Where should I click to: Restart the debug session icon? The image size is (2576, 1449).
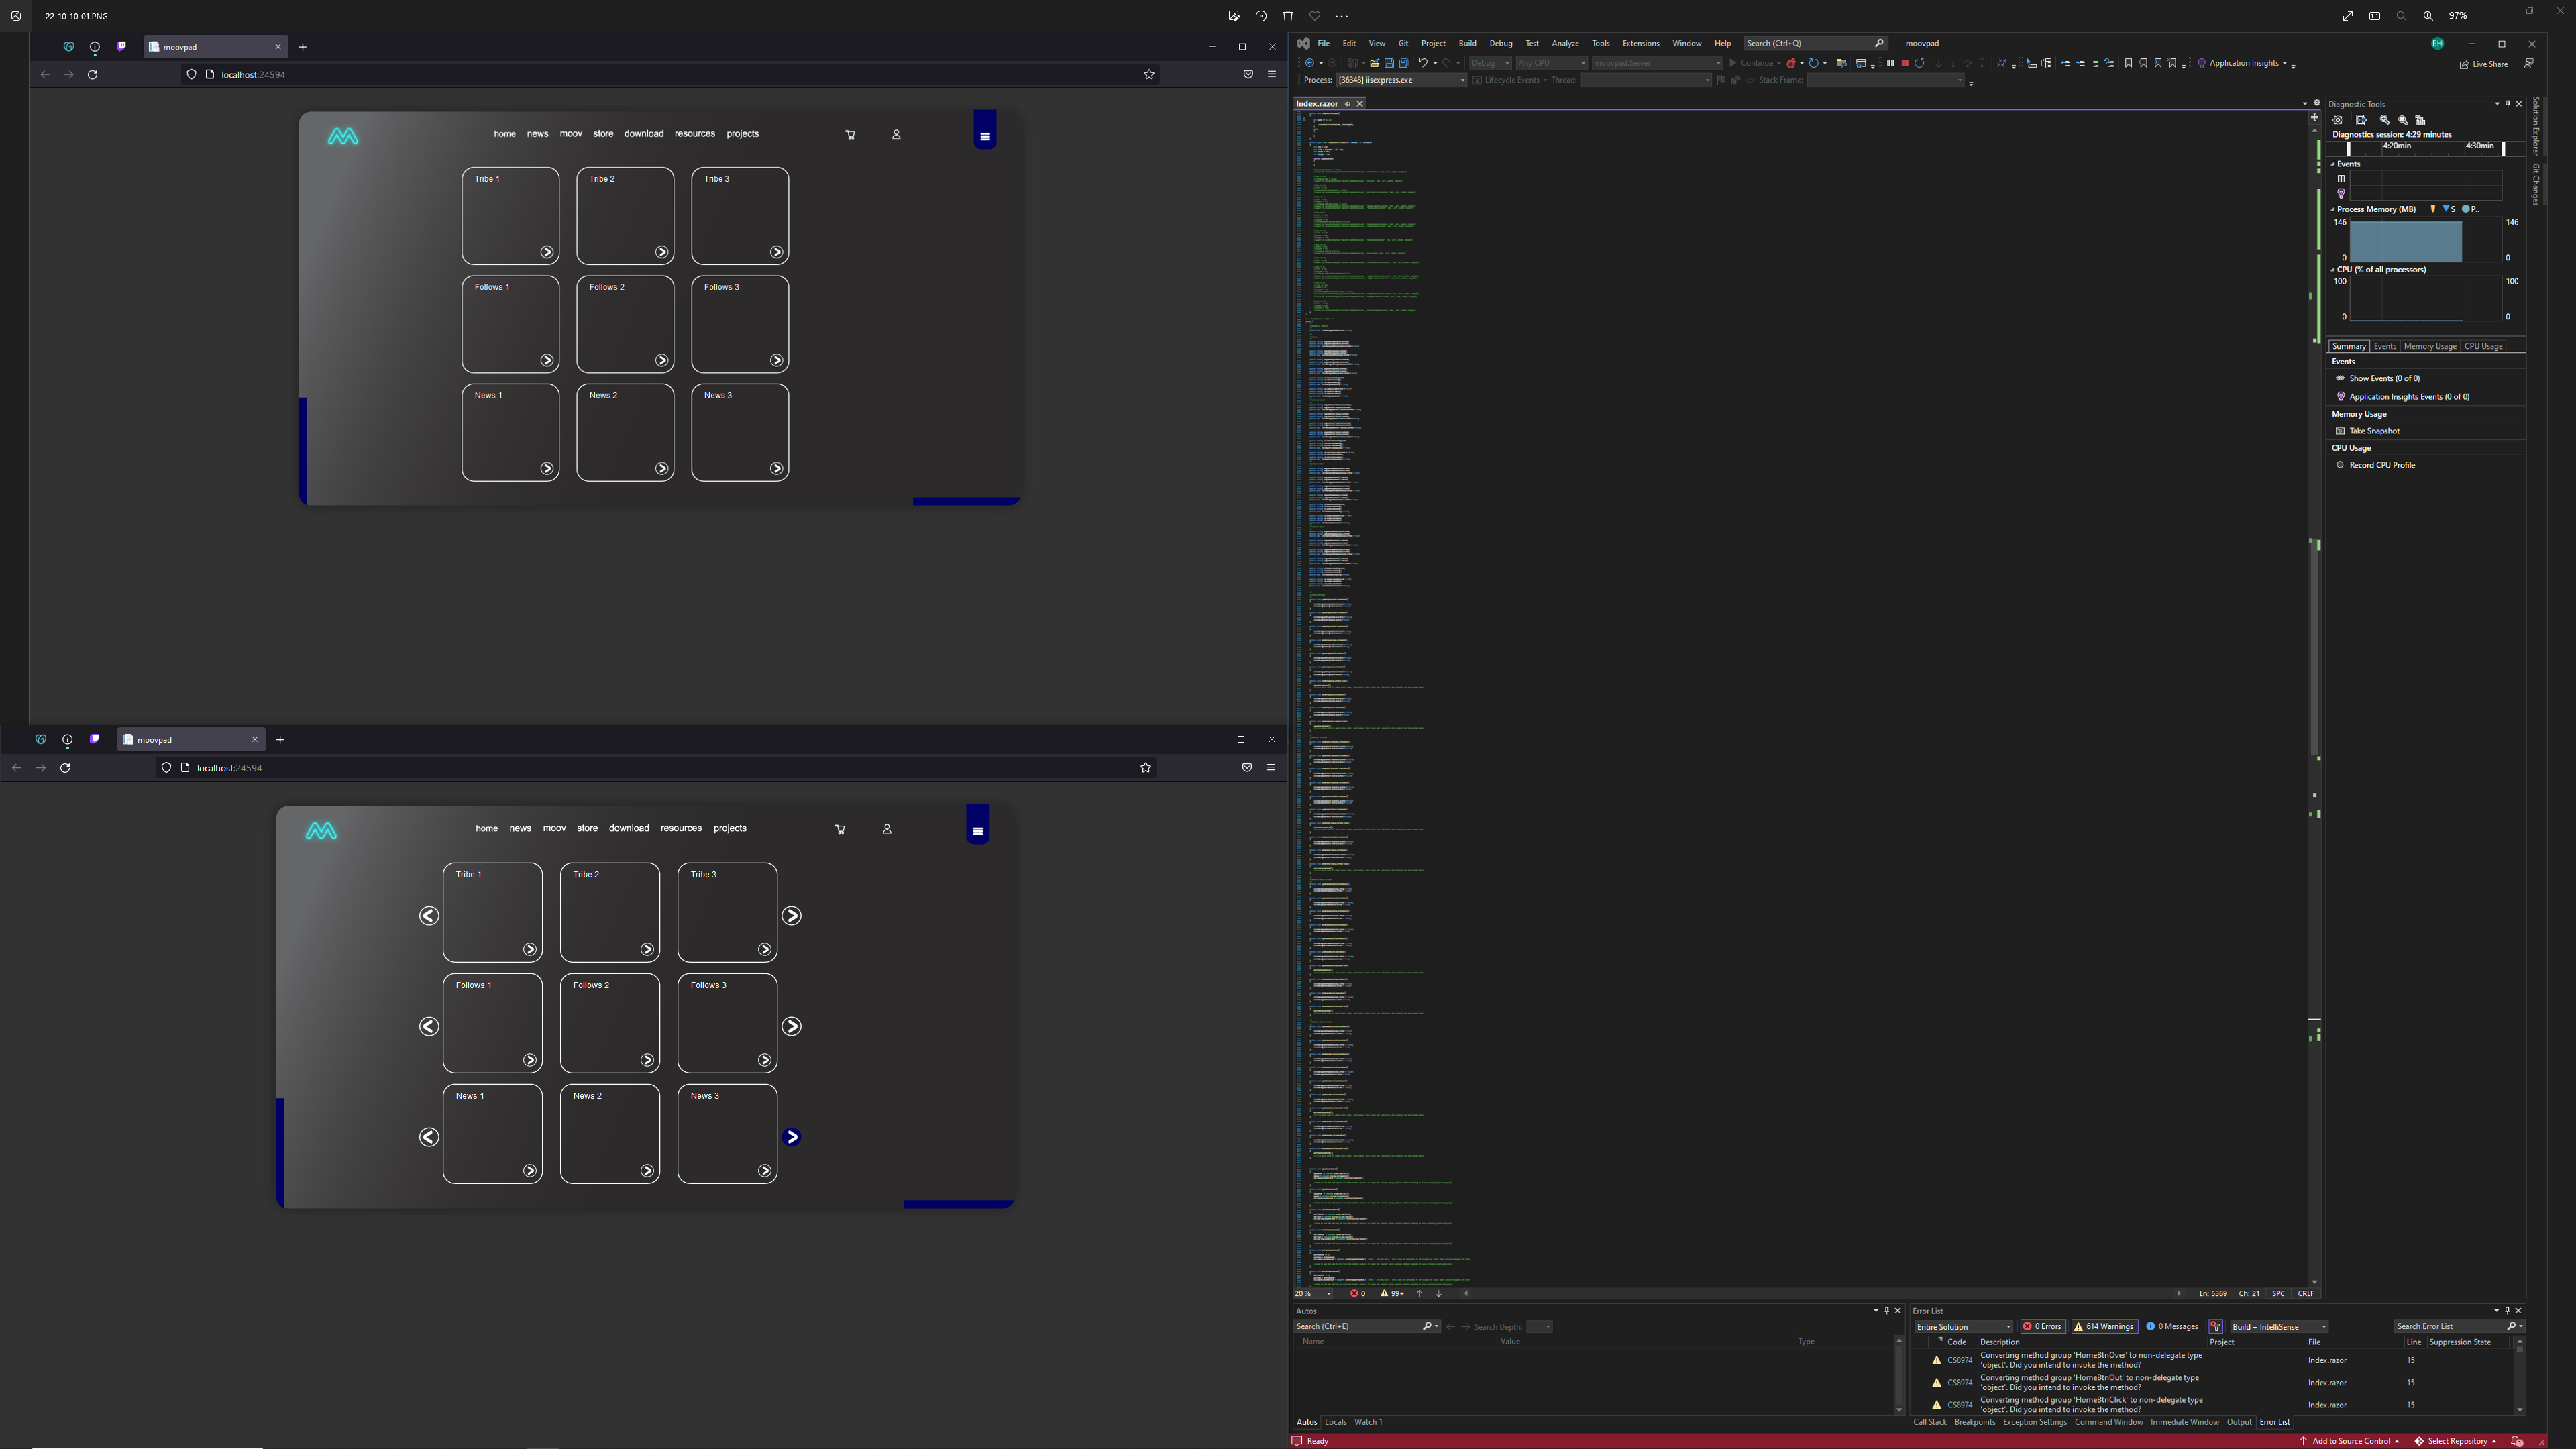pyautogui.click(x=1919, y=63)
